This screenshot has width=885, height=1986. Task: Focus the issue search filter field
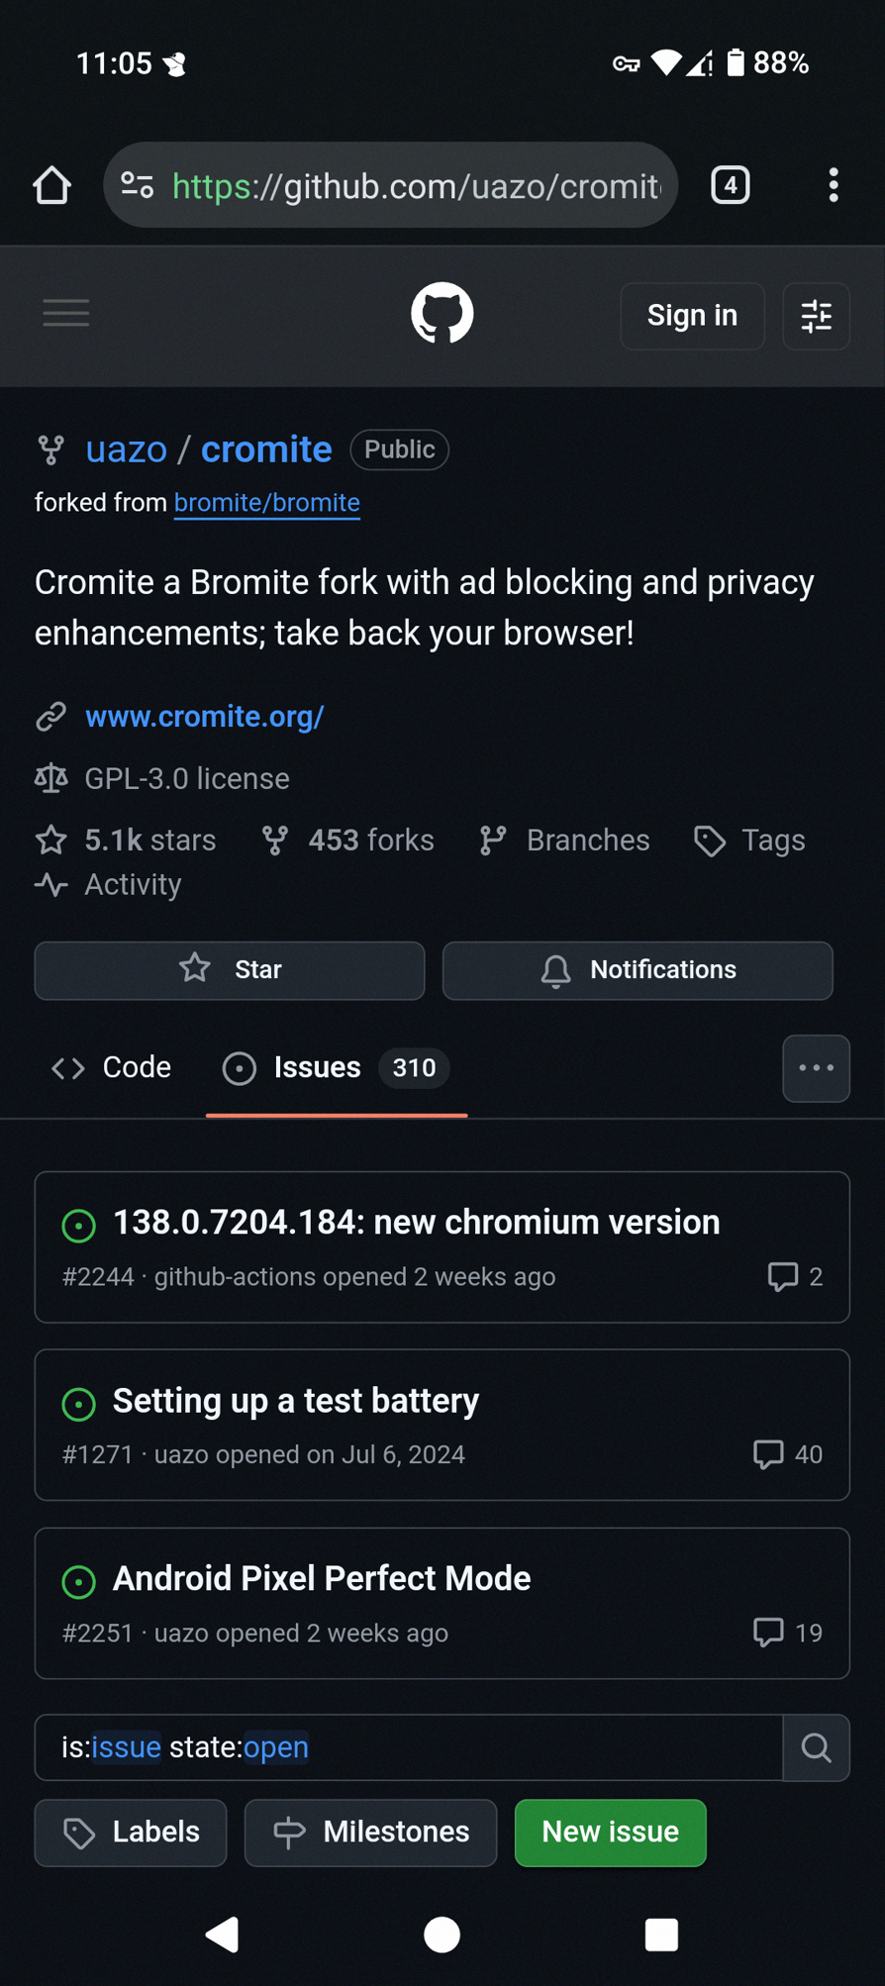[x=408, y=1747]
